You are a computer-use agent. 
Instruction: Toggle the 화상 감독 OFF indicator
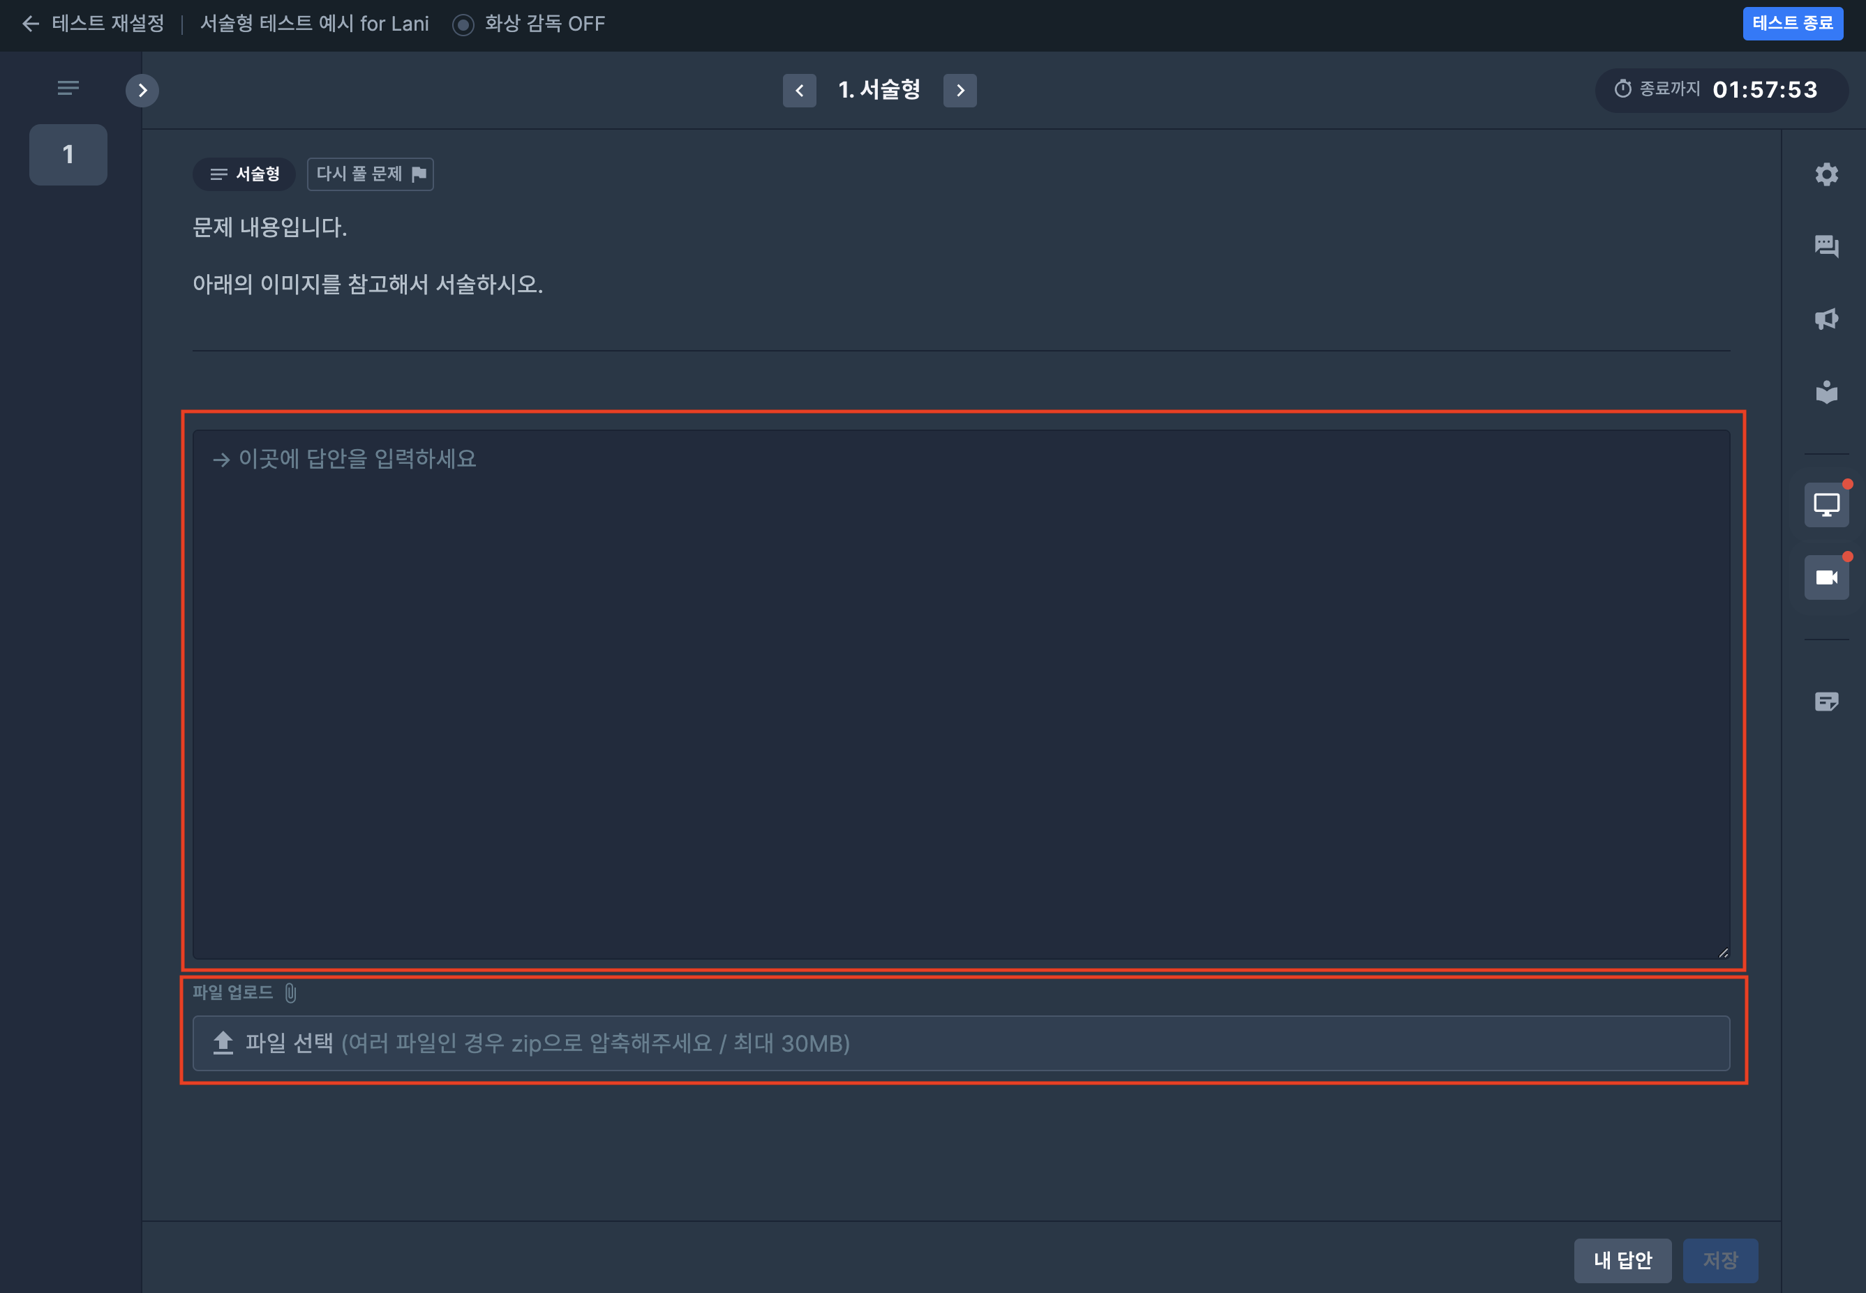pos(528,24)
